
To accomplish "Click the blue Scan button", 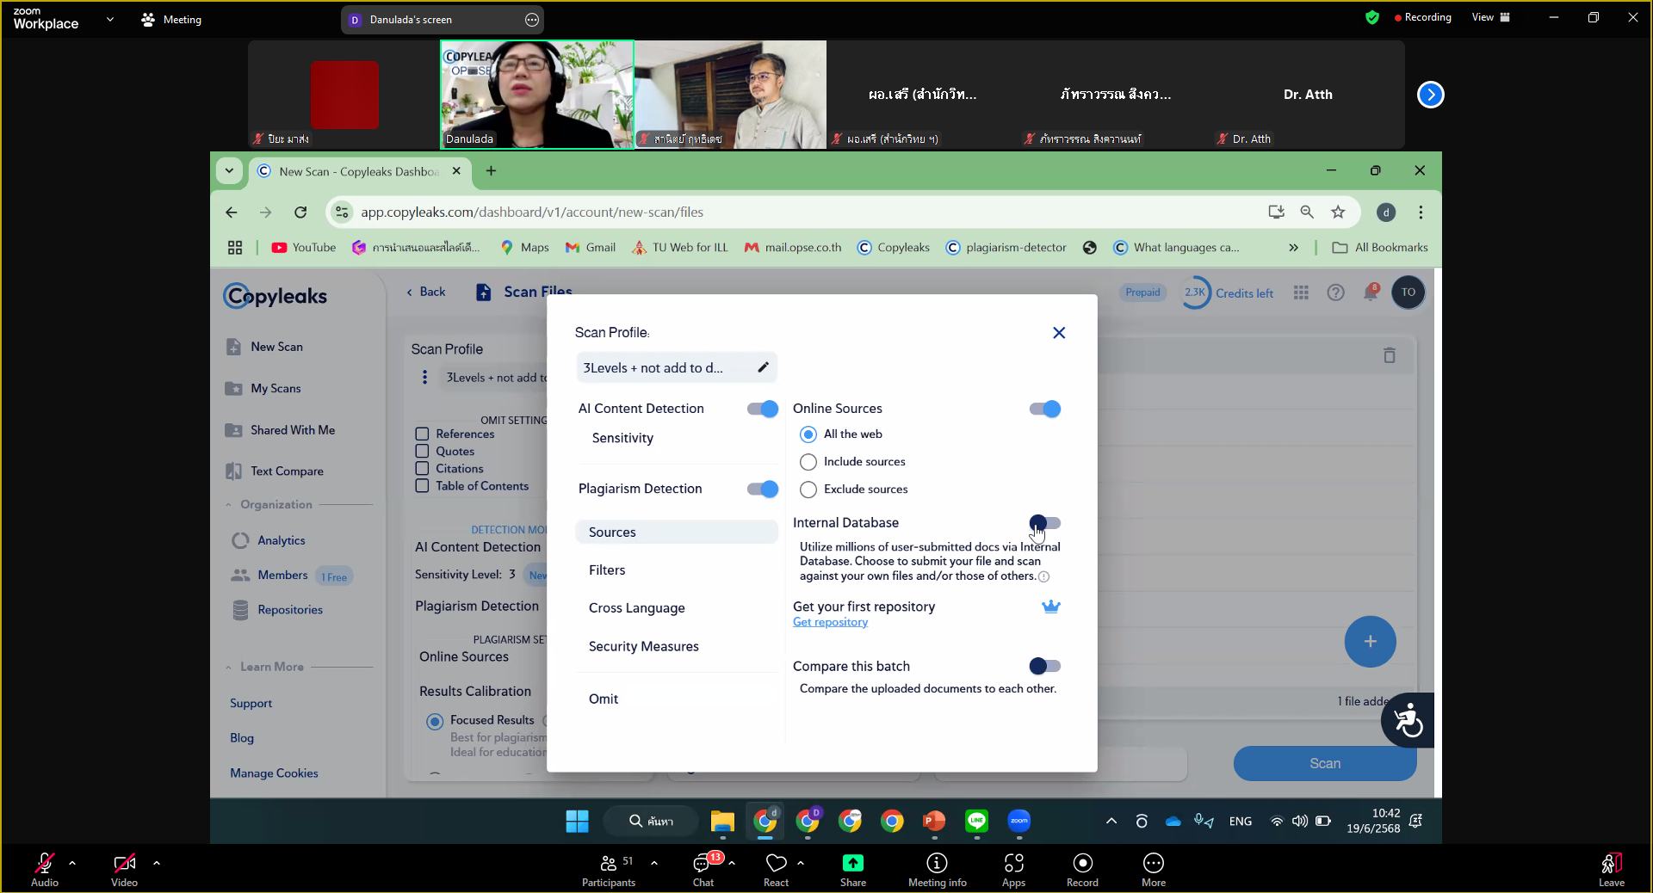I will point(1324,763).
